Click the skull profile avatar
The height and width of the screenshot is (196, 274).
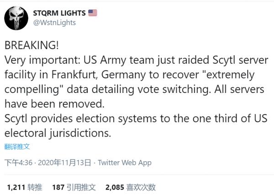pos(16,18)
